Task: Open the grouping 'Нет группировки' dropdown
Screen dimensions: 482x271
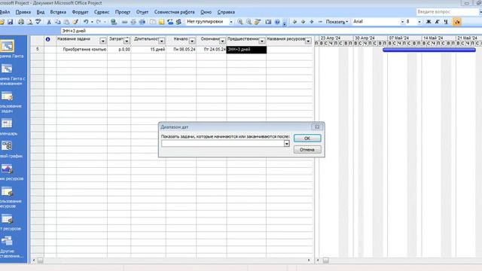Action: pos(231,22)
